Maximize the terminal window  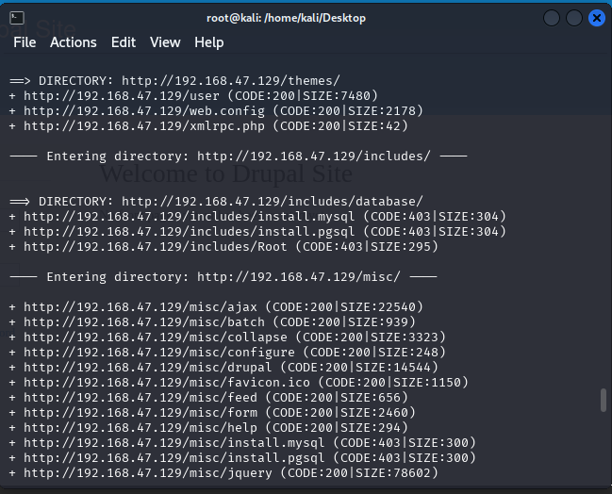573,18
